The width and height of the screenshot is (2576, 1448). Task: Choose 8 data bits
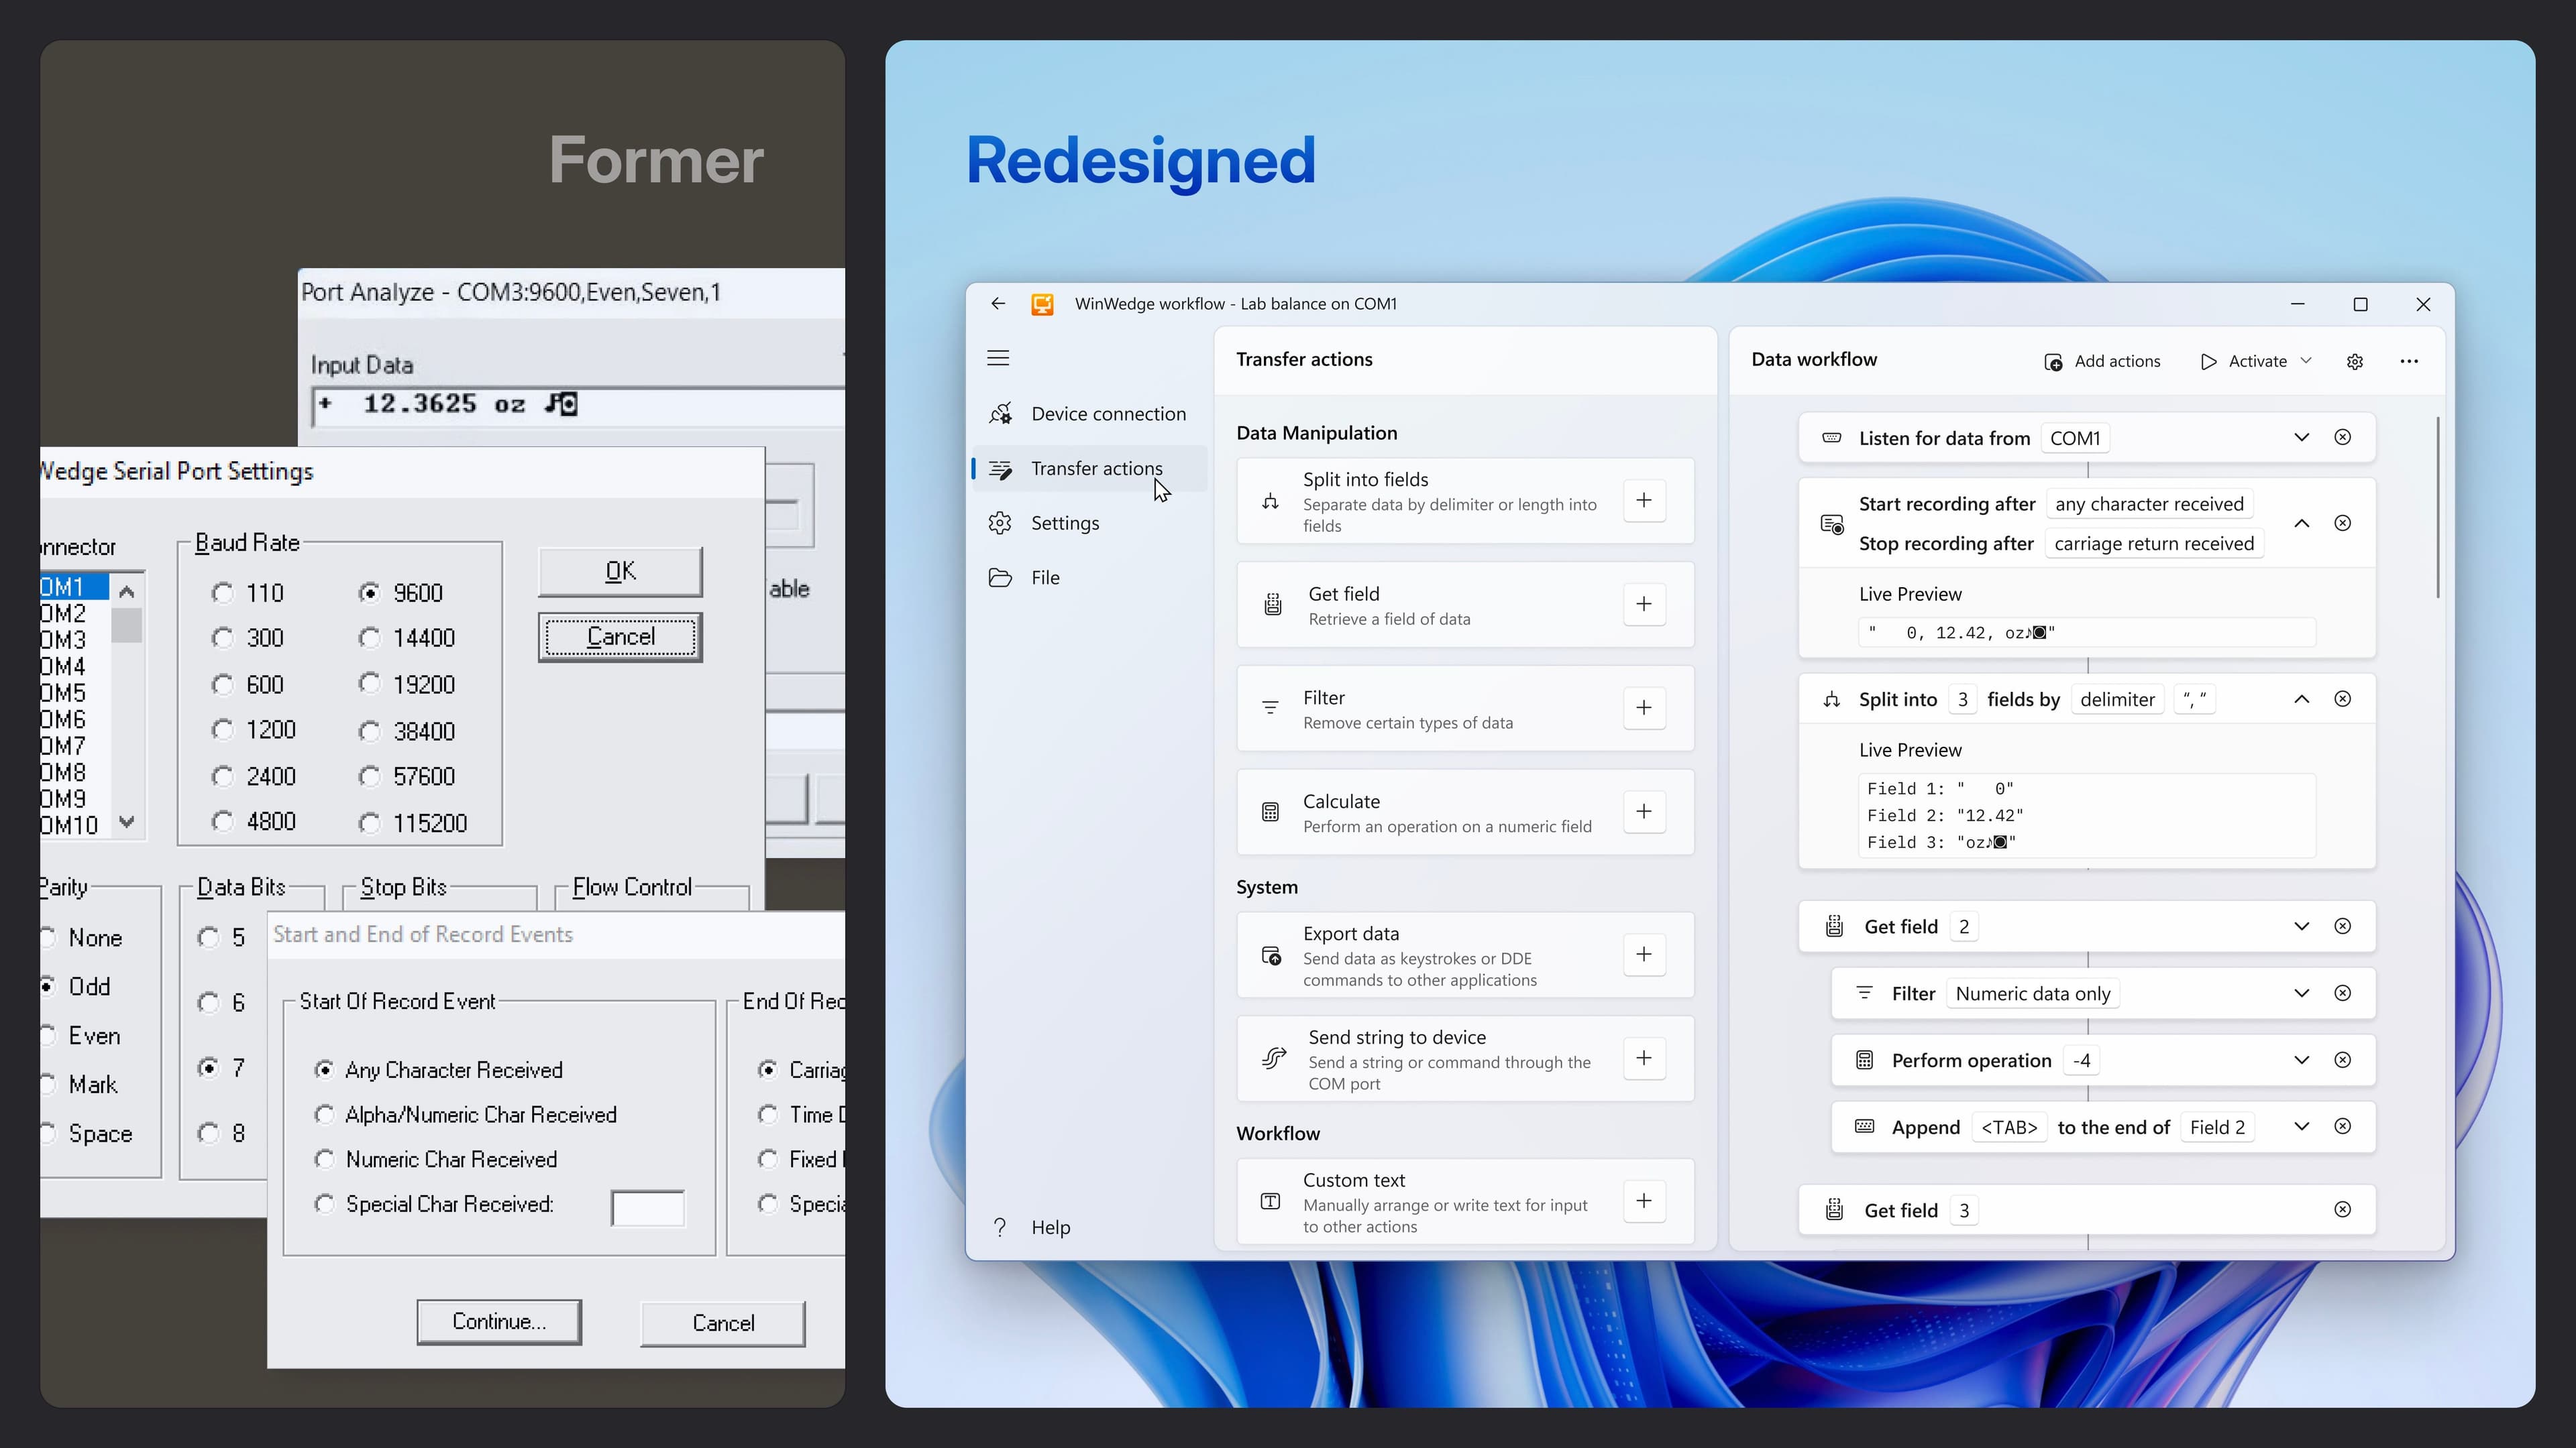pyautogui.click(x=208, y=1133)
